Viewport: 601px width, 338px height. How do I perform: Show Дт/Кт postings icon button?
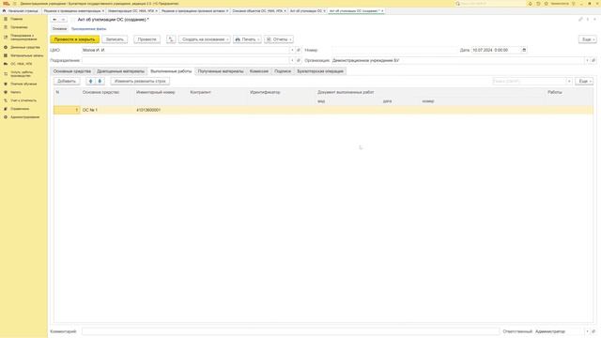171,39
